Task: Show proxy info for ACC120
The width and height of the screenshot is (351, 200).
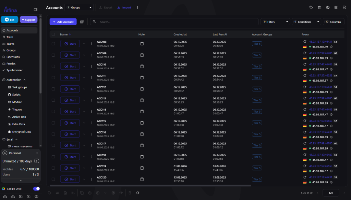Action: [331, 182]
